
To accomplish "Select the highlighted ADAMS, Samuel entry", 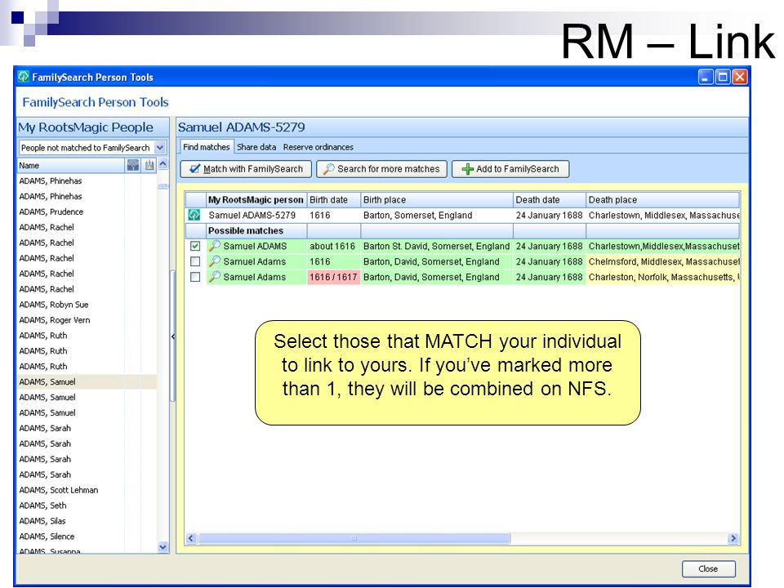I will [87, 381].
